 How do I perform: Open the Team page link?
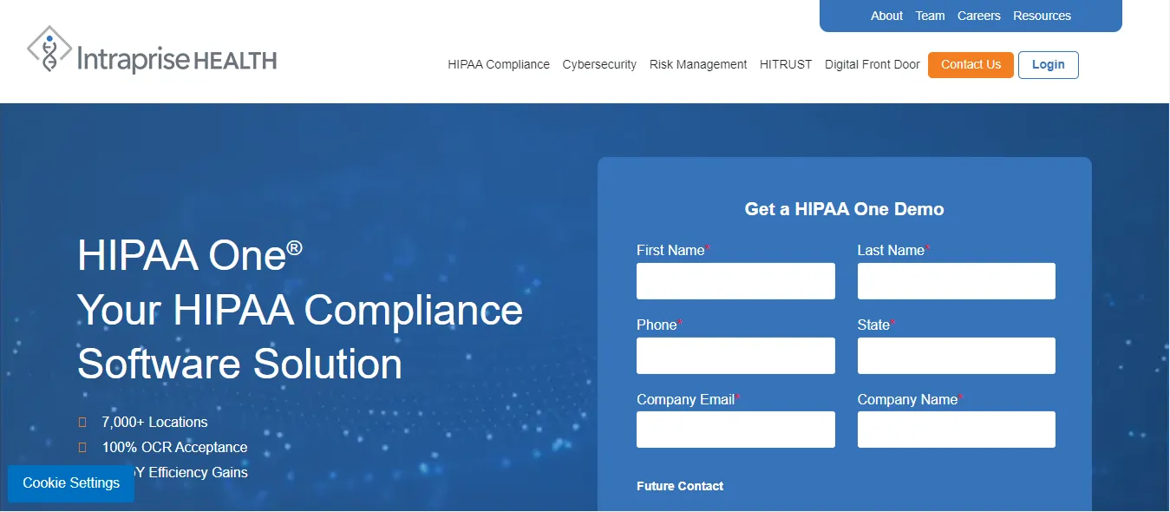click(x=930, y=16)
